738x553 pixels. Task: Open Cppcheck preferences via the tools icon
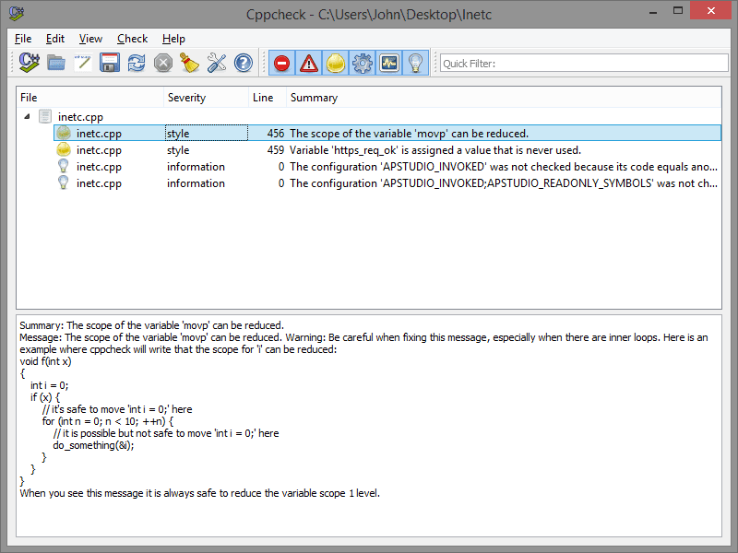point(218,62)
